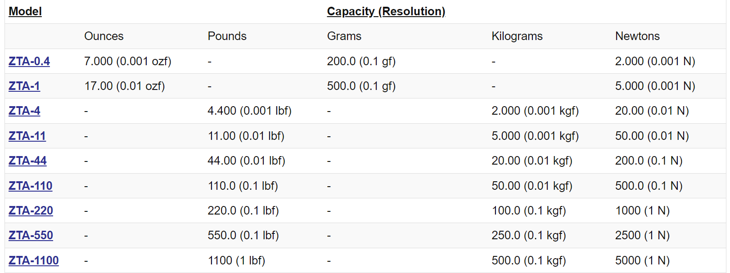Follow the ZTA-11 model link
The height and width of the screenshot is (273, 730).
point(27,136)
